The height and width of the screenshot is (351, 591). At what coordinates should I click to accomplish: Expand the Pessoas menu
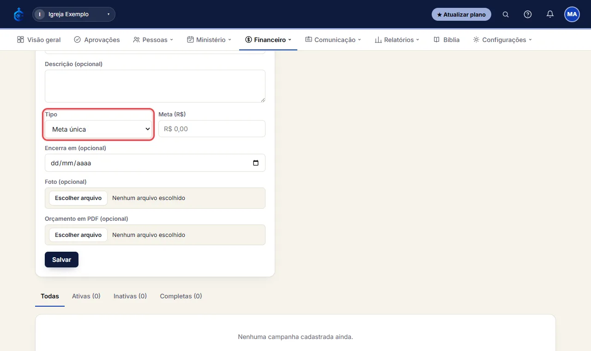(153, 40)
